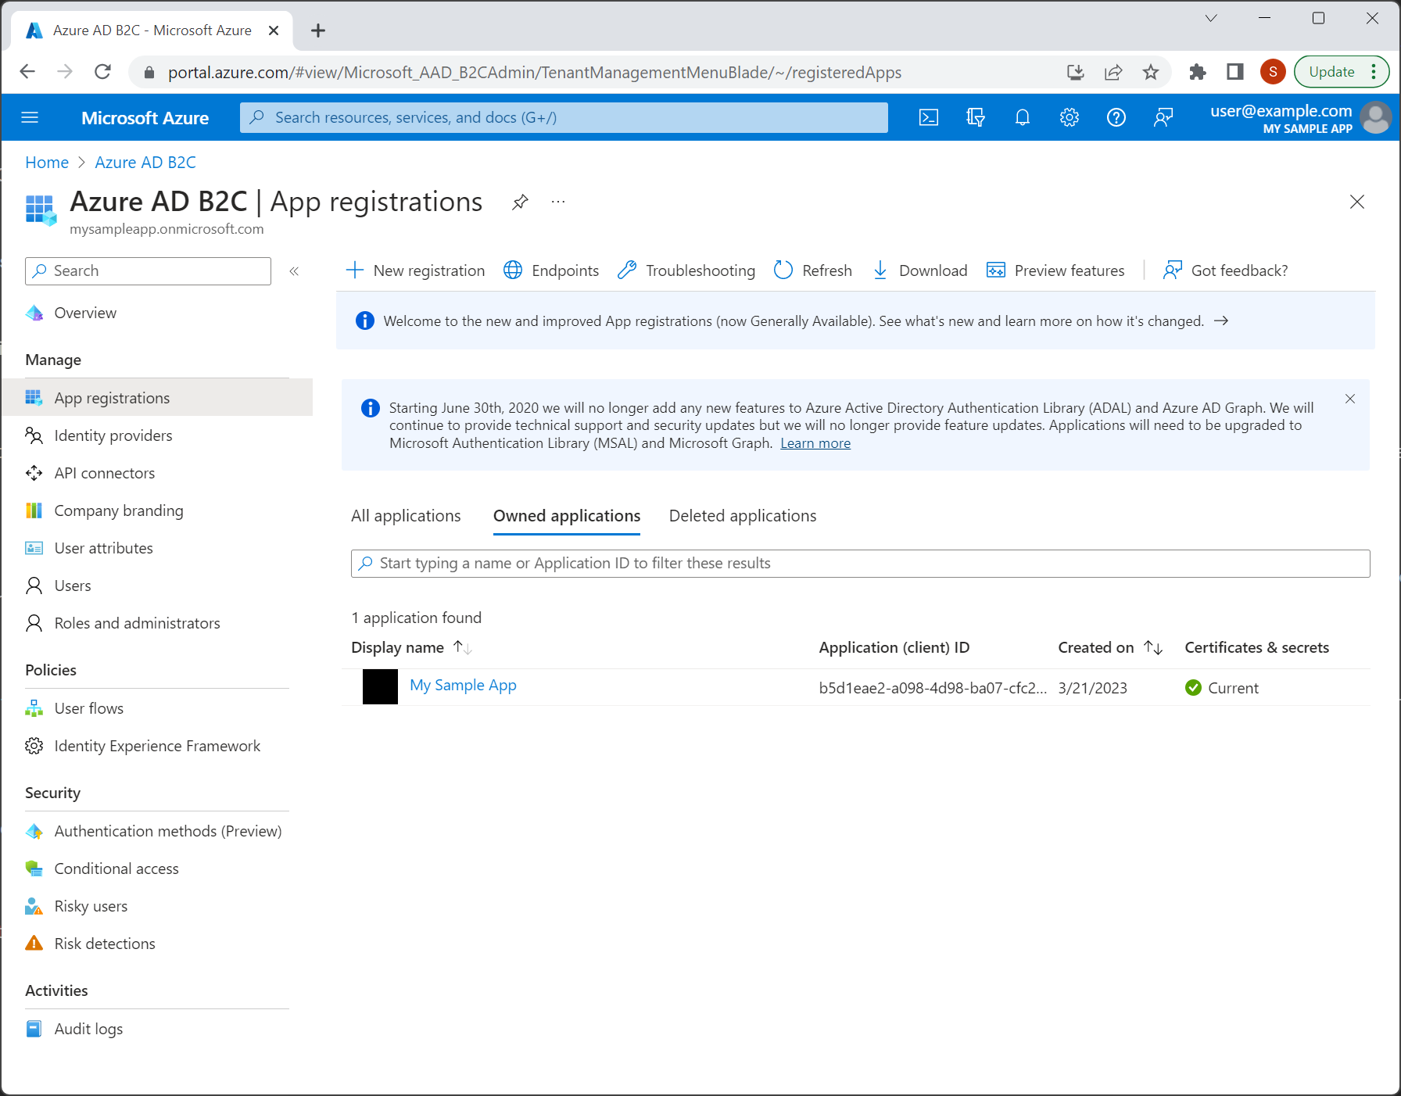Screen dimensions: 1401x1096
Task: Reload the browser page
Action: coord(102,72)
